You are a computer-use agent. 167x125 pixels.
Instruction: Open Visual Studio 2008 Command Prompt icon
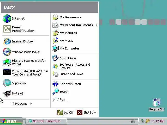[x=7, y=72]
